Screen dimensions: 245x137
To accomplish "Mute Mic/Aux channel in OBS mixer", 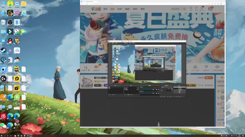I will tap(156, 93).
